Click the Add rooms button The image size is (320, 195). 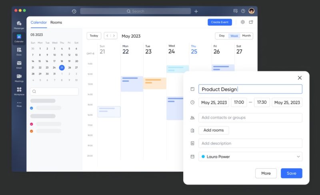coord(214,130)
